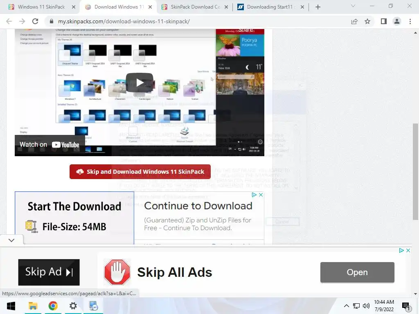Close the bottom Skip All Ads banner
Viewport: 419px width, 314px height.
coord(408,251)
